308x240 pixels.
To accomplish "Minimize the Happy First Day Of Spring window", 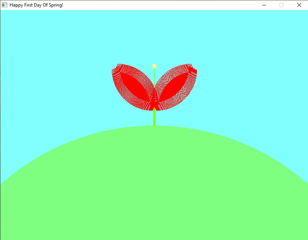I will 264,5.
